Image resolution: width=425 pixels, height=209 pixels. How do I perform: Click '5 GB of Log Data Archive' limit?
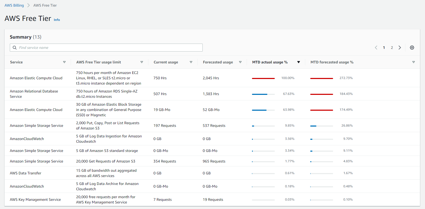click(107, 186)
